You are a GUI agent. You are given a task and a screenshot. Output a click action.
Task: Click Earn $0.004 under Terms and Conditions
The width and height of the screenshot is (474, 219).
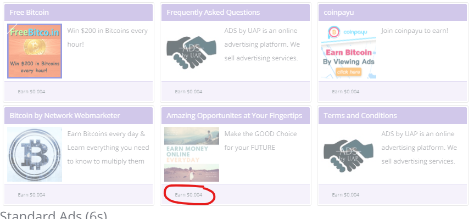pos(345,195)
